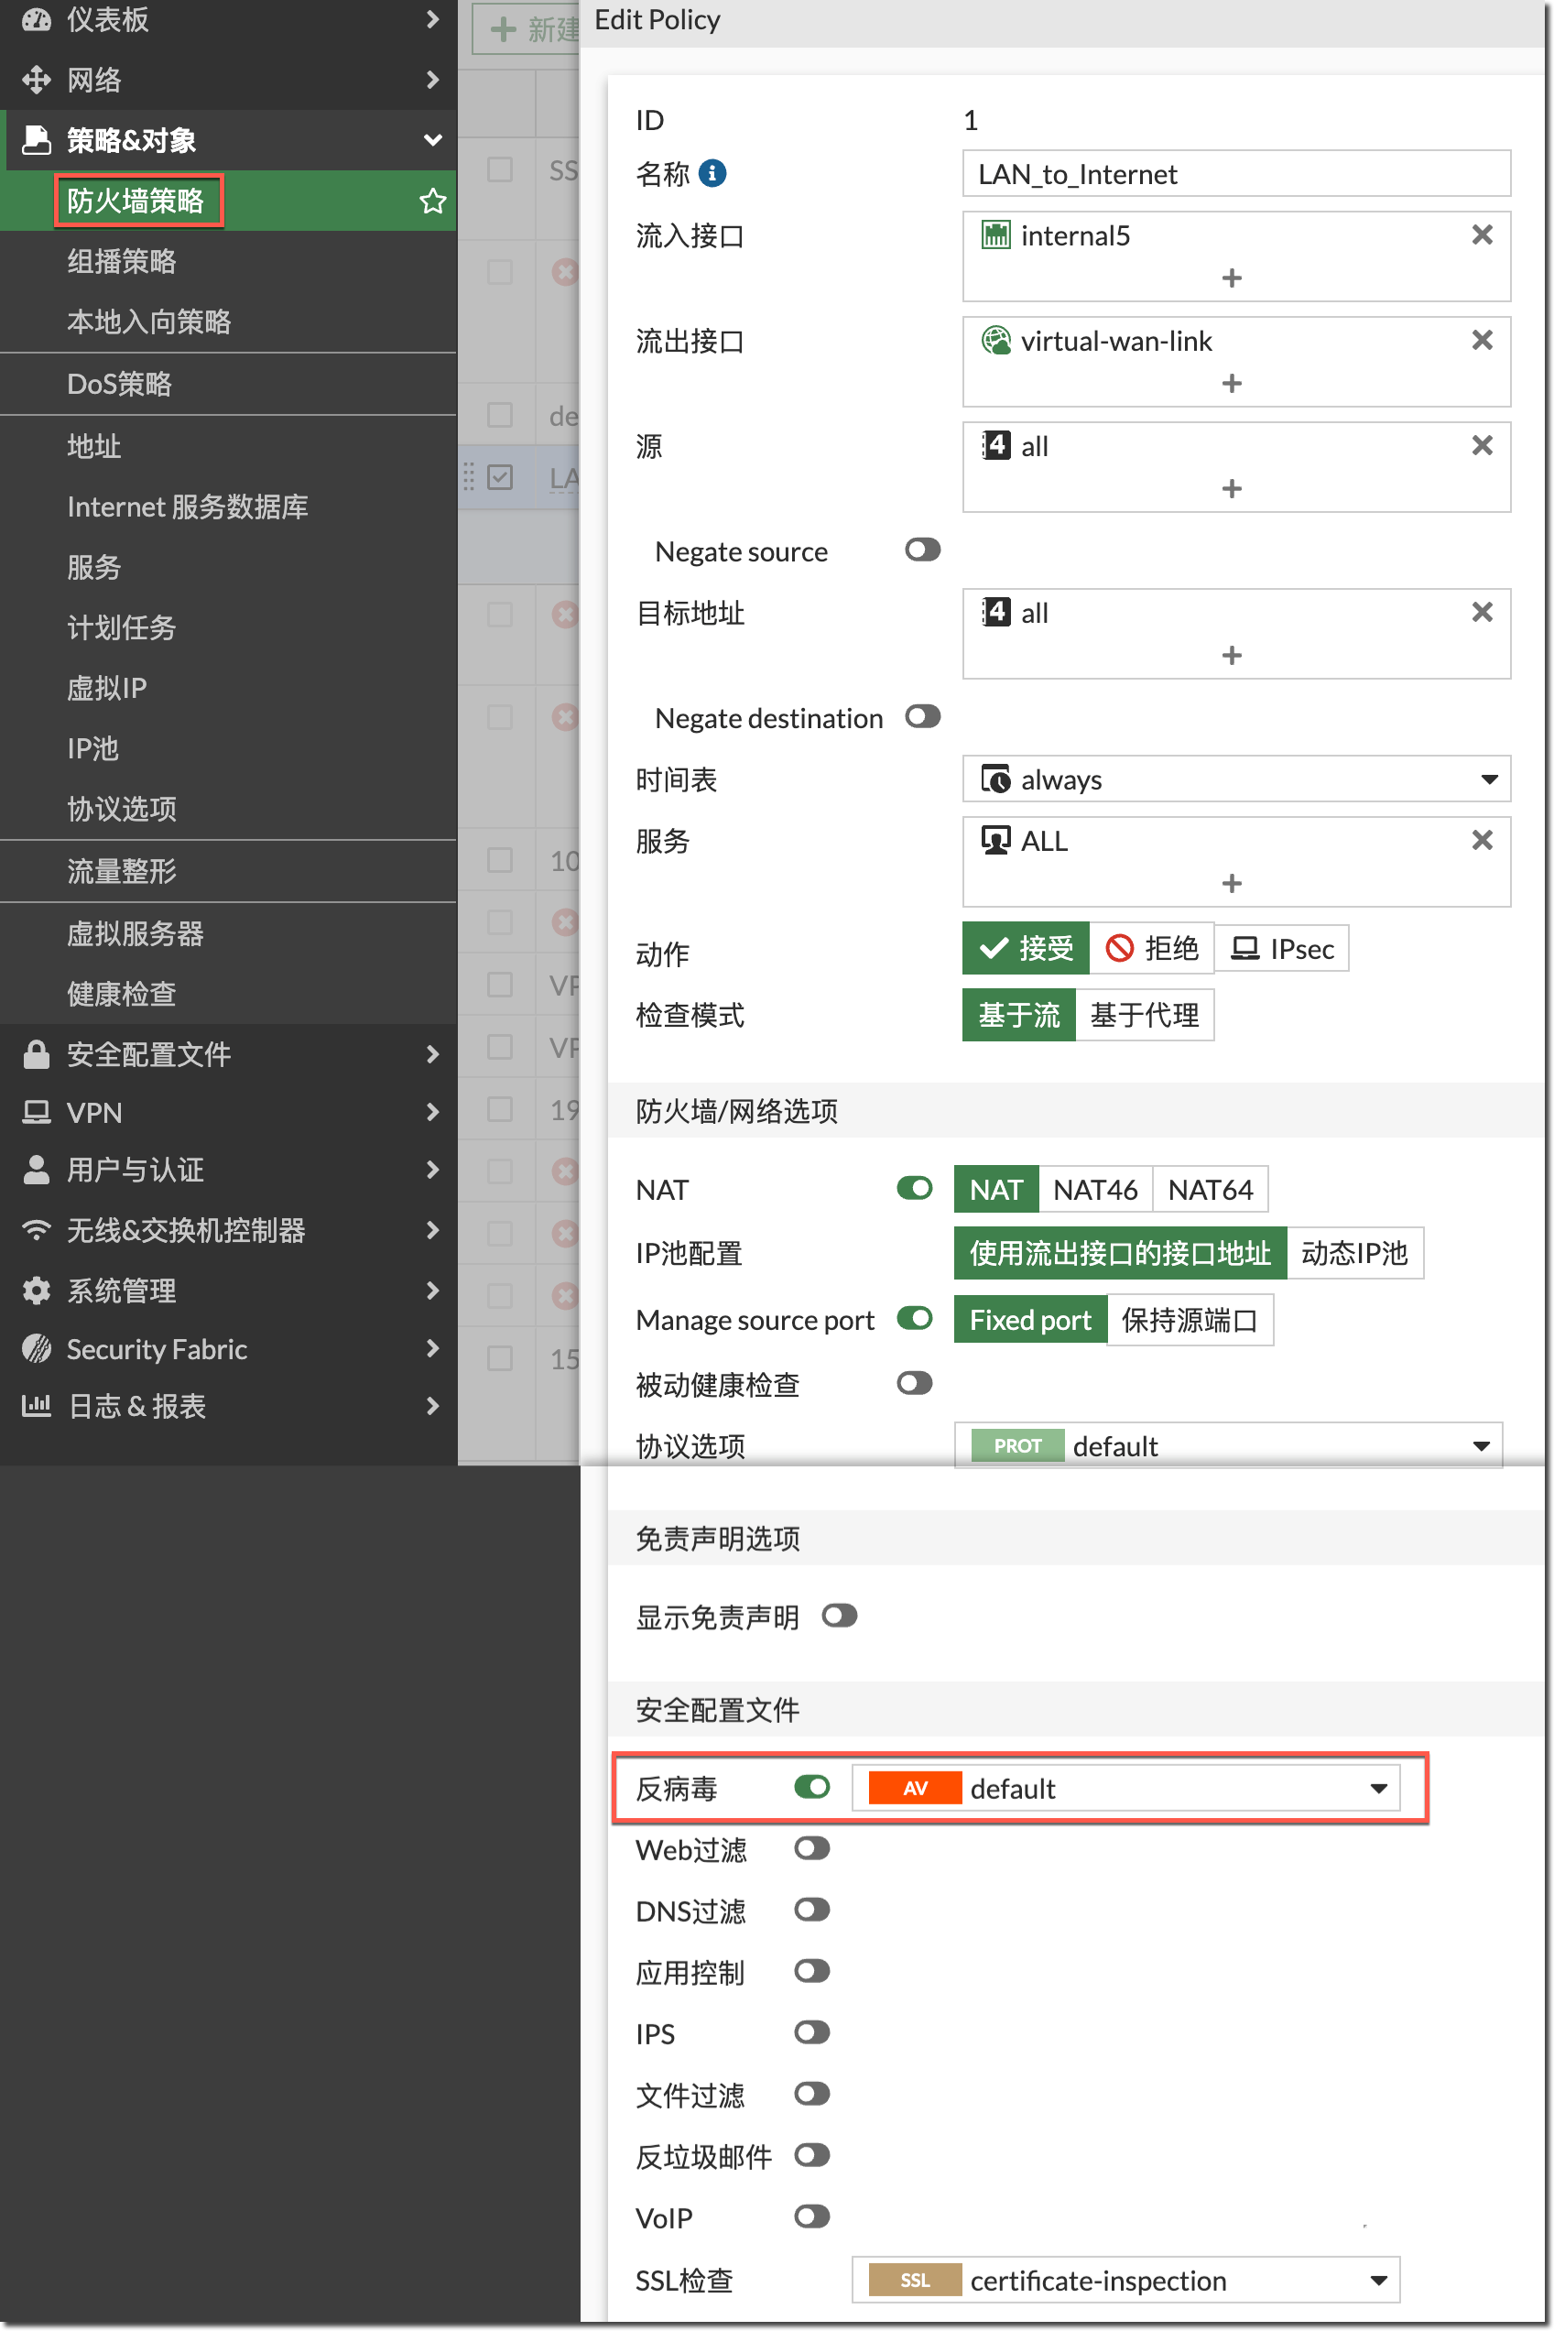Open 地址 in the sidebar
This screenshot has height=2331, width=1554.
pyautogui.click(x=94, y=446)
